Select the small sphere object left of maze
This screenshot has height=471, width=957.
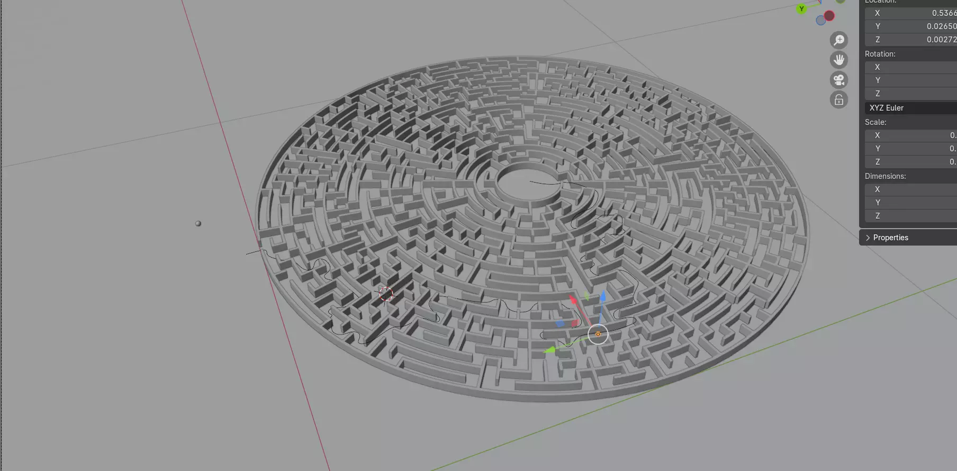click(198, 223)
